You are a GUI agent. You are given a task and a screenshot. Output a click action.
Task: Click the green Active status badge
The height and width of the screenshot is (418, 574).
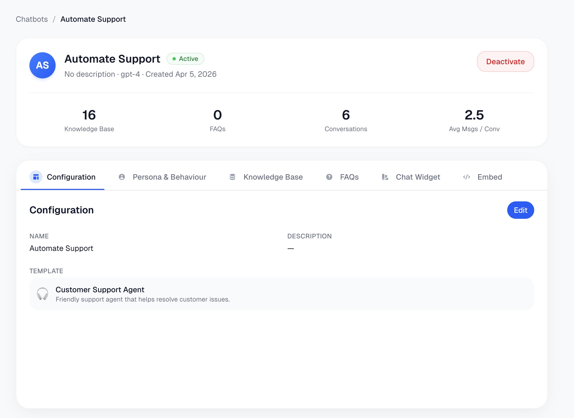point(185,59)
